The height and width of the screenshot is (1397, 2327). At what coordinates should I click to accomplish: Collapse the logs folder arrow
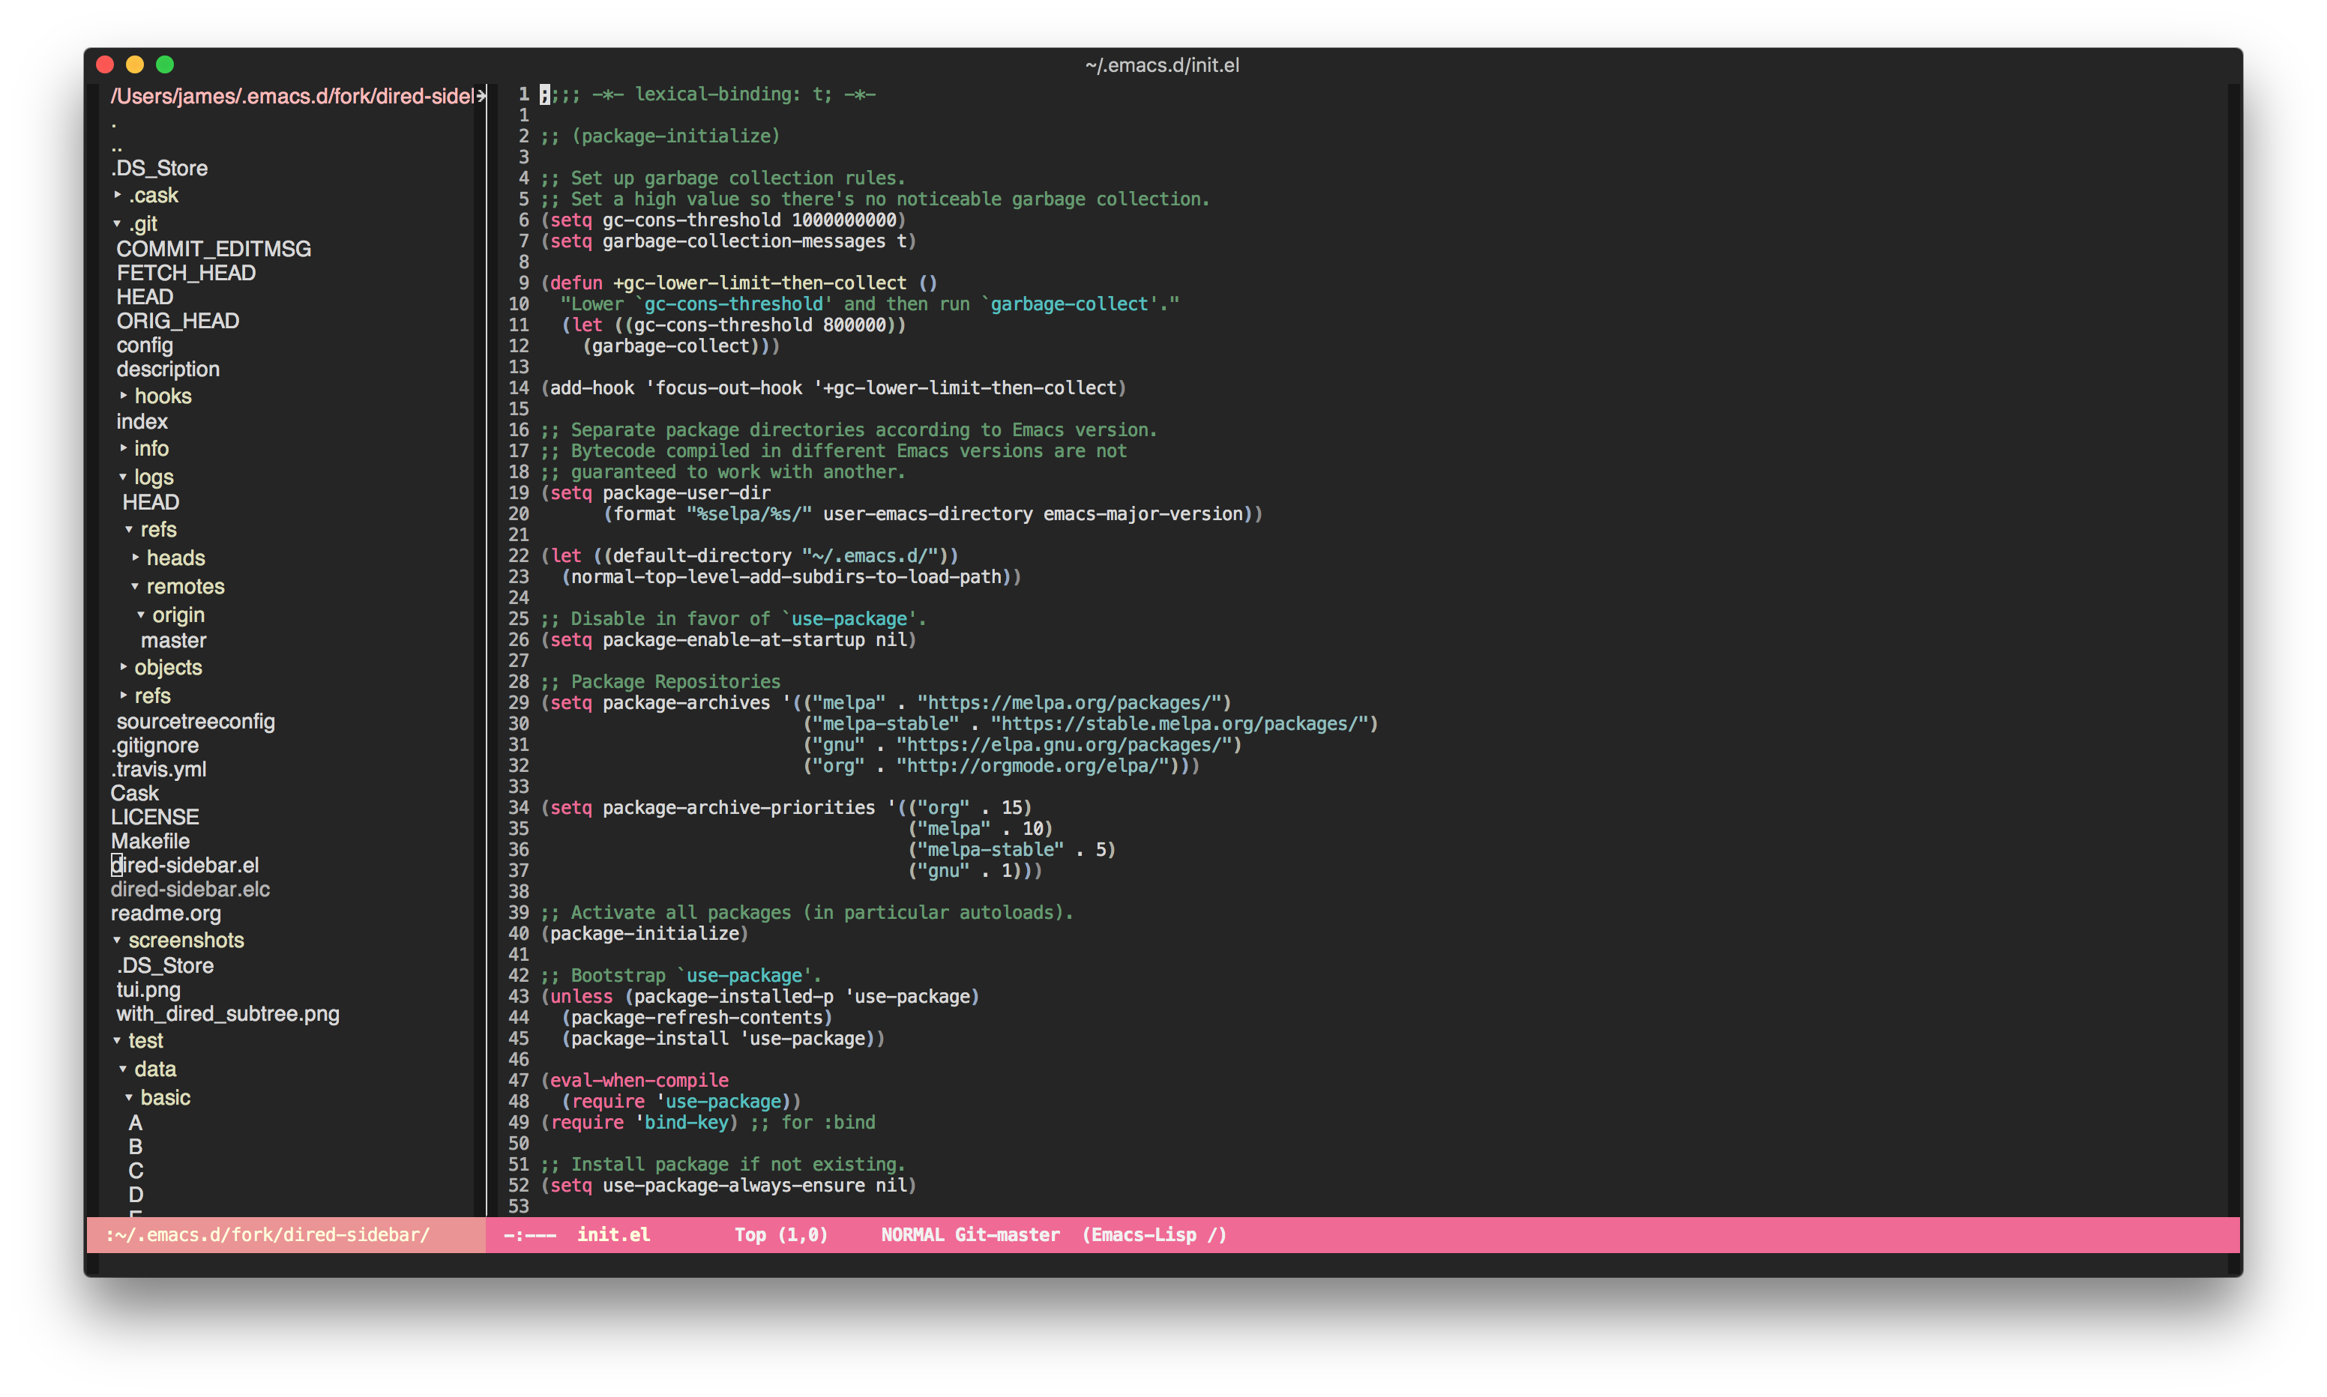point(123,477)
